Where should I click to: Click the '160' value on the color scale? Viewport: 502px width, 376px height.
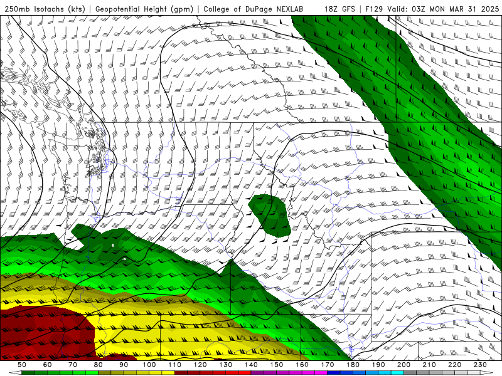302,365
